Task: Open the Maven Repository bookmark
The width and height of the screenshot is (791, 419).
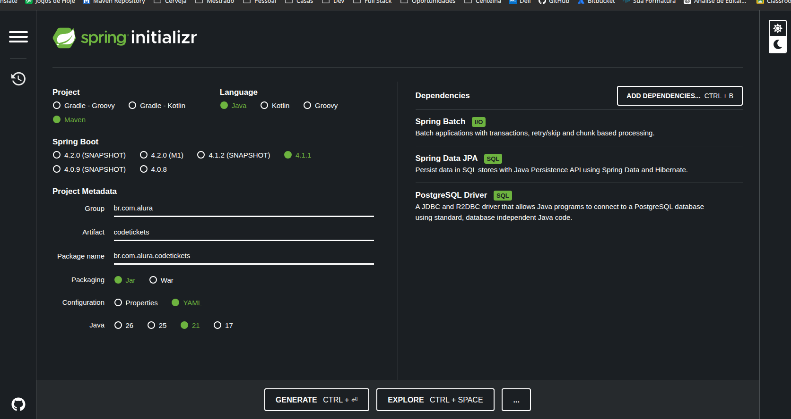Action: click(114, 2)
